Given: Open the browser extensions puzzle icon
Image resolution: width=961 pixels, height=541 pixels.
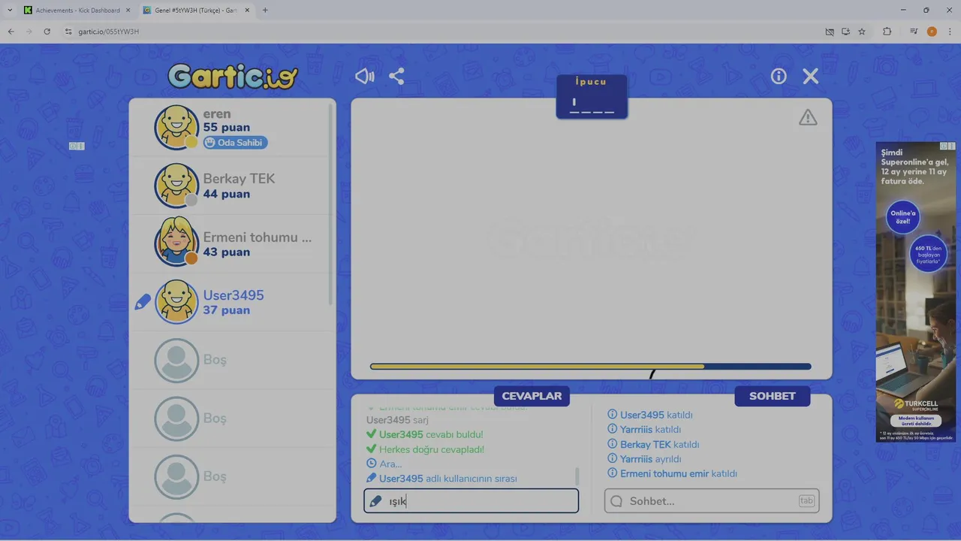Looking at the screenshot, I should coord(887,32).
